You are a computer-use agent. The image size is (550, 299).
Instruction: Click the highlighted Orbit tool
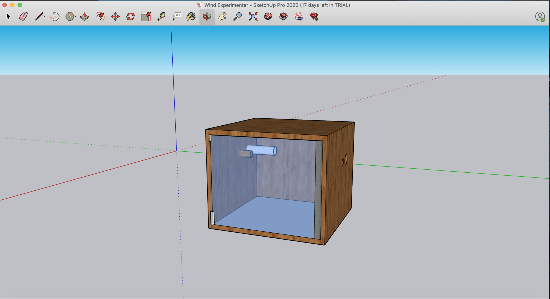coord(207,17)
